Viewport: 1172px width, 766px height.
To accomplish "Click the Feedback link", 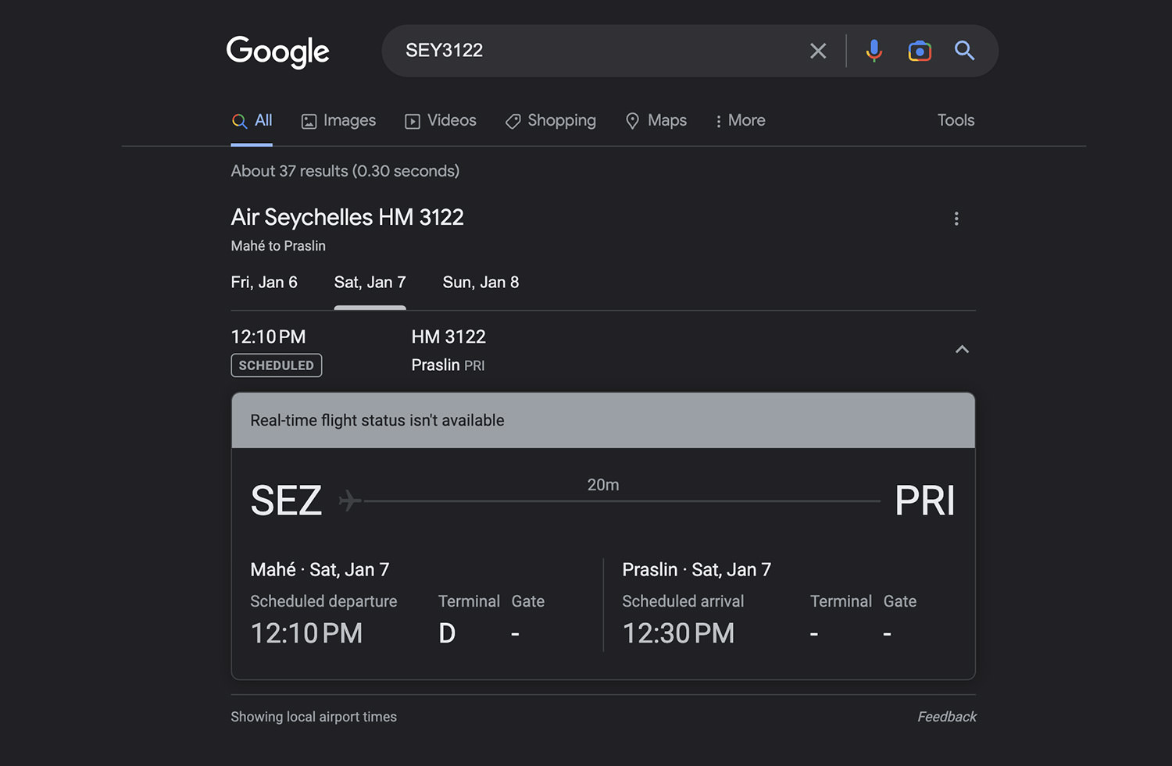I will tap(947, 717).
